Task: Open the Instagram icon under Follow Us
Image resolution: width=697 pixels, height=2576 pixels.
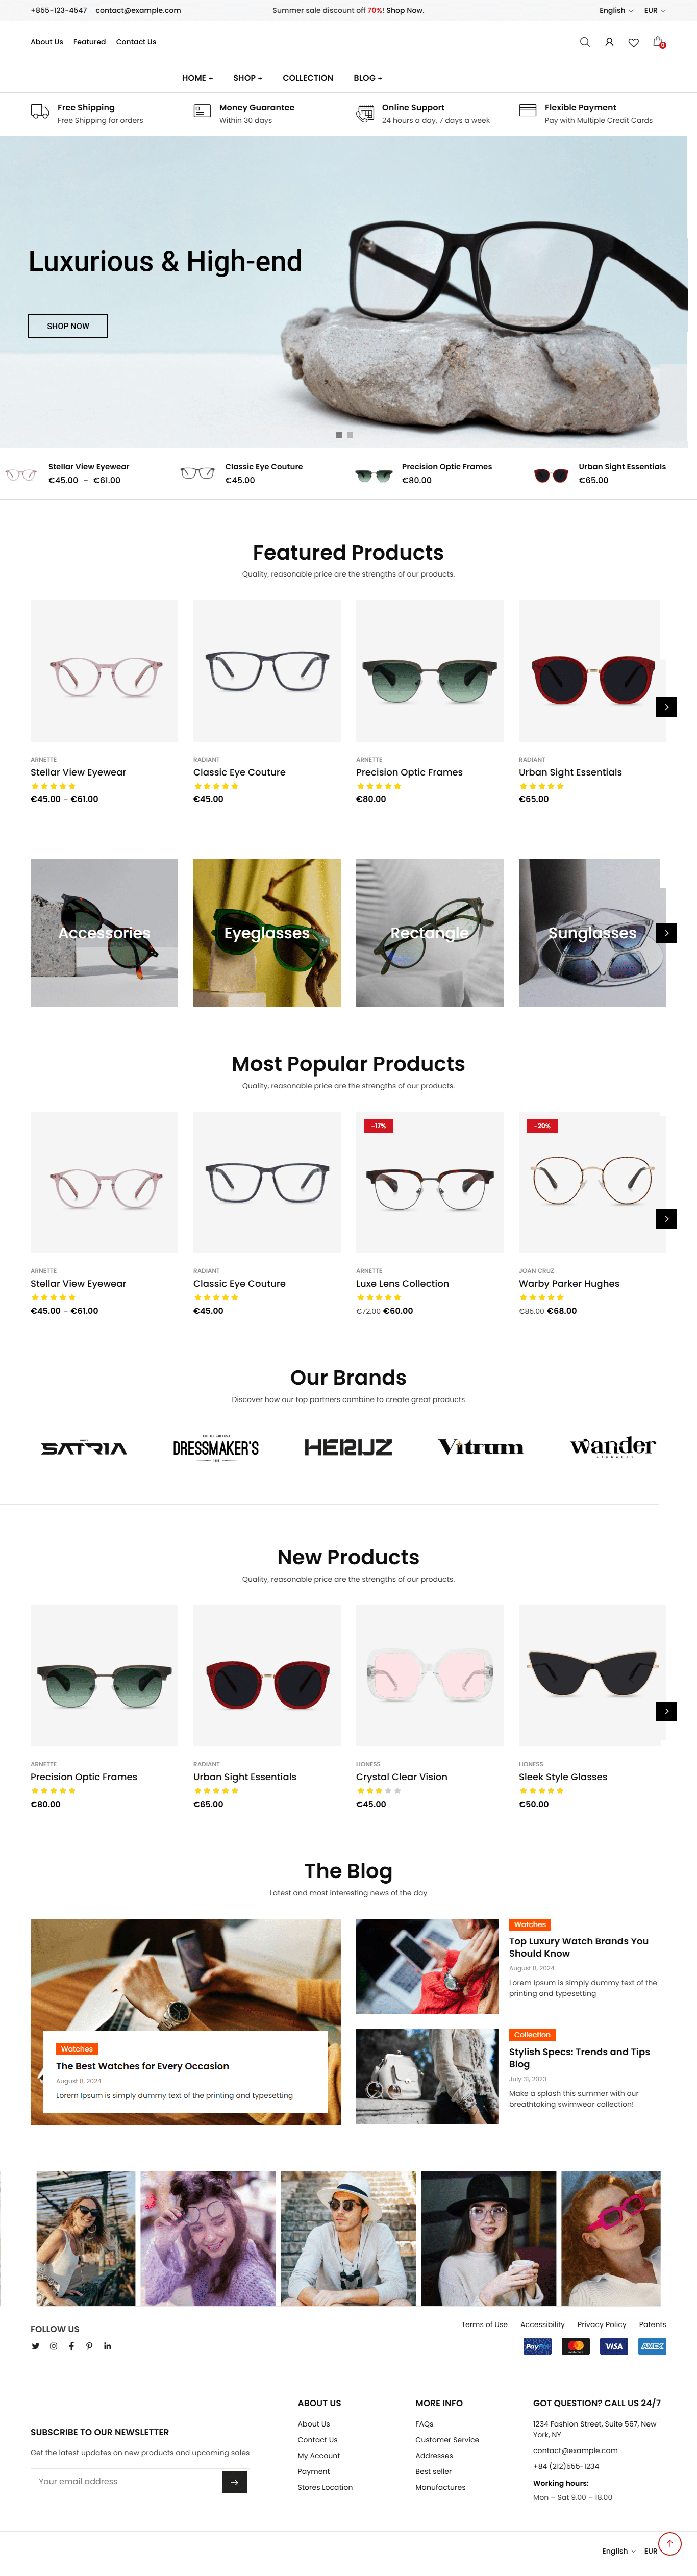Action: point(54,2345)
